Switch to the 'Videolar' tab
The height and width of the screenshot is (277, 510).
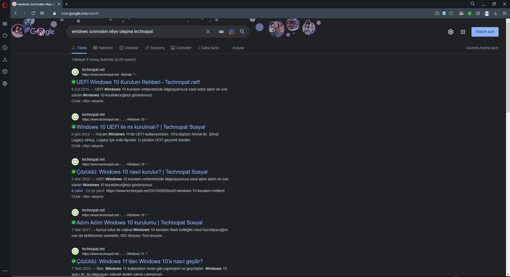tap(129, 48)
